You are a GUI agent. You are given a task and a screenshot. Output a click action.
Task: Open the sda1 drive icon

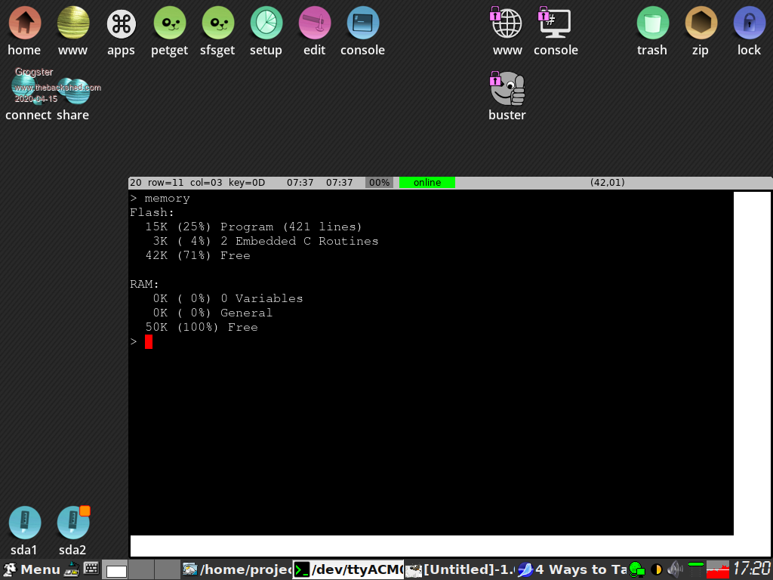[x=24, y=523]
